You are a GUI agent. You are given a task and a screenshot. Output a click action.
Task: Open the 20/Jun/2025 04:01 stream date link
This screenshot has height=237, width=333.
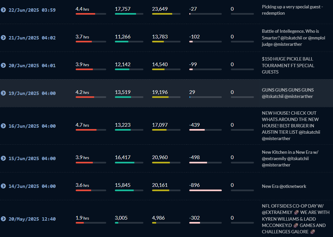point(32,66)
